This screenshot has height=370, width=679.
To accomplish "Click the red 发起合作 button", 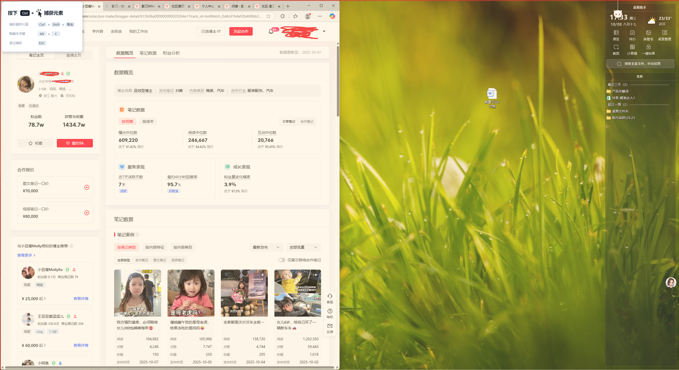I will (241, 31).
